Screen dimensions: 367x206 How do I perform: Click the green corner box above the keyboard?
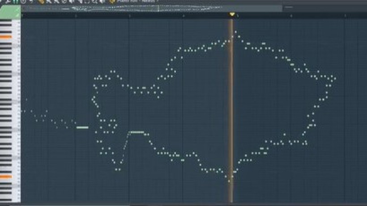tap(10, 13)
